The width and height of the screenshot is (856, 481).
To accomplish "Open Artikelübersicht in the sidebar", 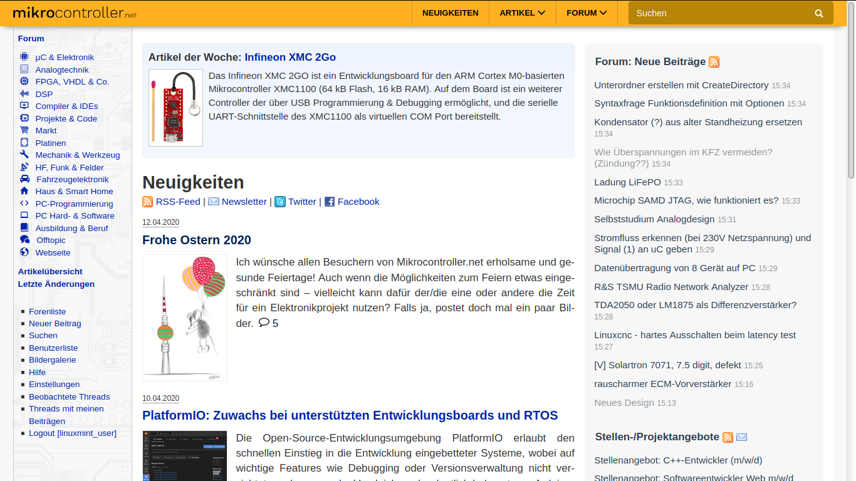I will point(50,271).
